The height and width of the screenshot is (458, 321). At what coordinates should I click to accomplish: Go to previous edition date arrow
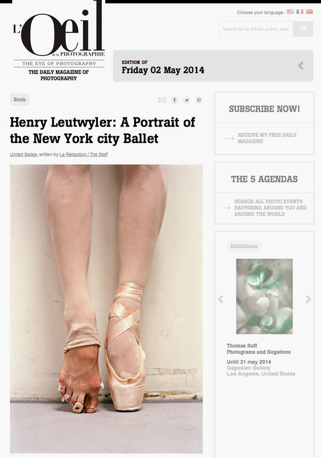click(x=301, y=66)
